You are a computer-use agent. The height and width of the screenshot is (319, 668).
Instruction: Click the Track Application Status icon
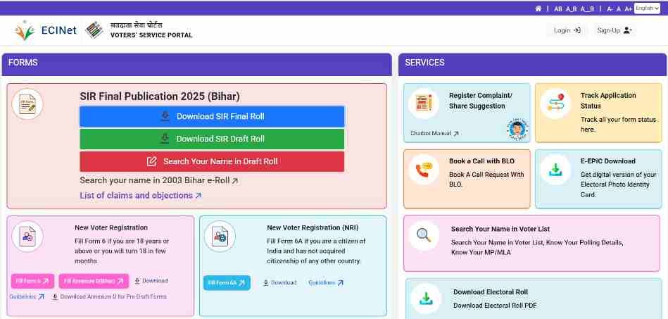tap(555, 104)
